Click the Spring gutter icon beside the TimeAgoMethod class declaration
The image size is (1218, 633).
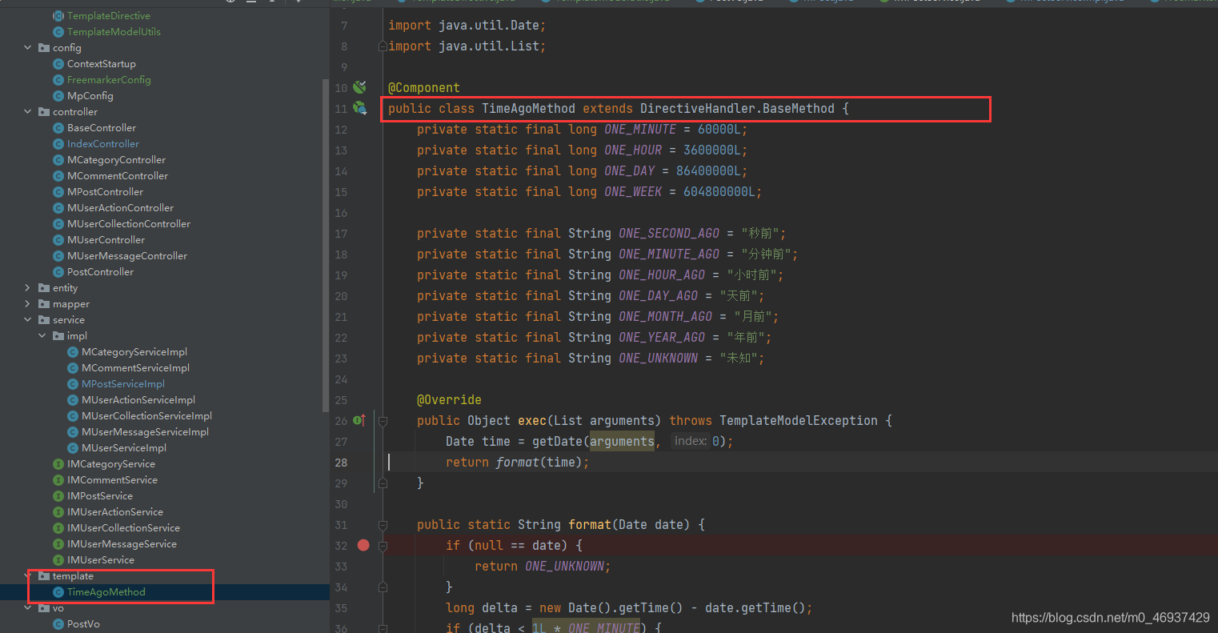point(360,108)
